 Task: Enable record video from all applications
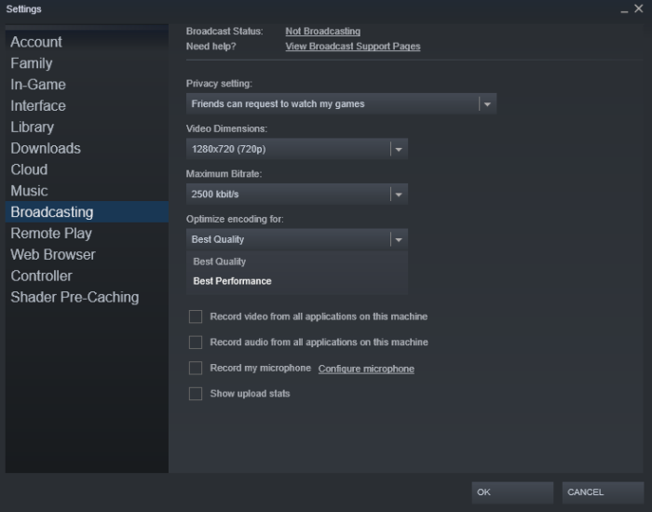(x=196, y=317)
